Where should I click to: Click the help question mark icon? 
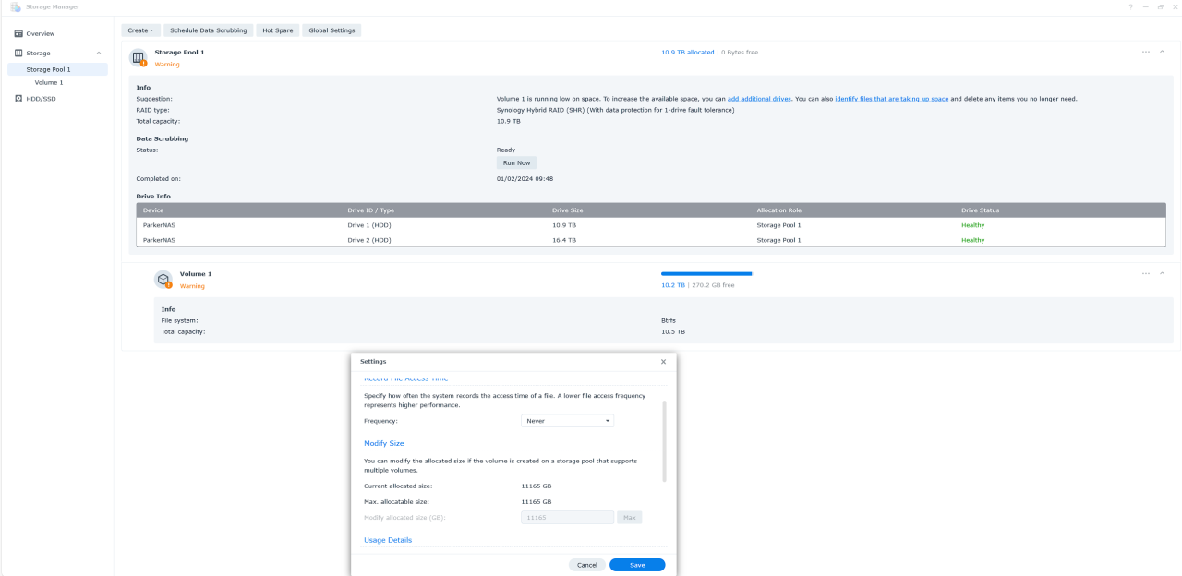1130,7
